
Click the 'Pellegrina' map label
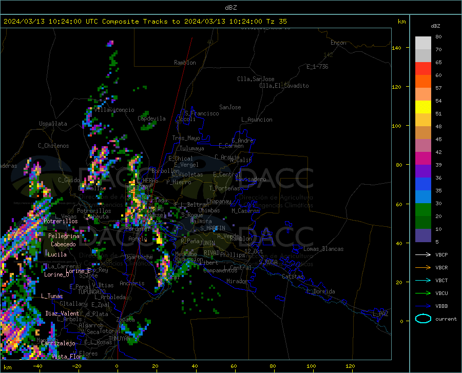[64, 236]
